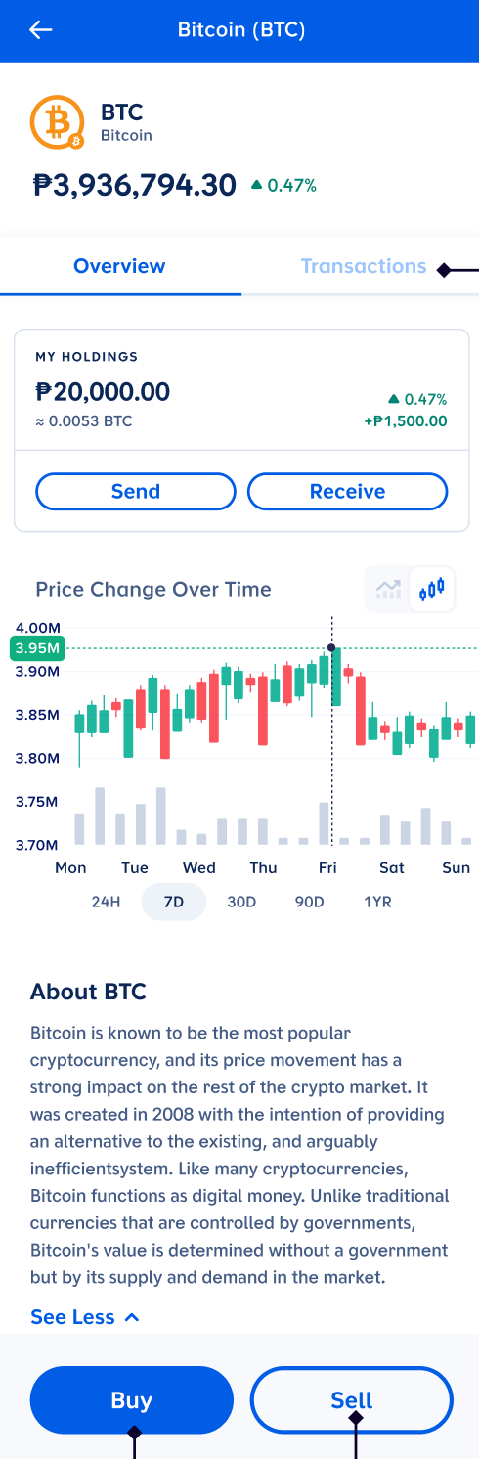Go back using the header arrow

tap(40, 30)
